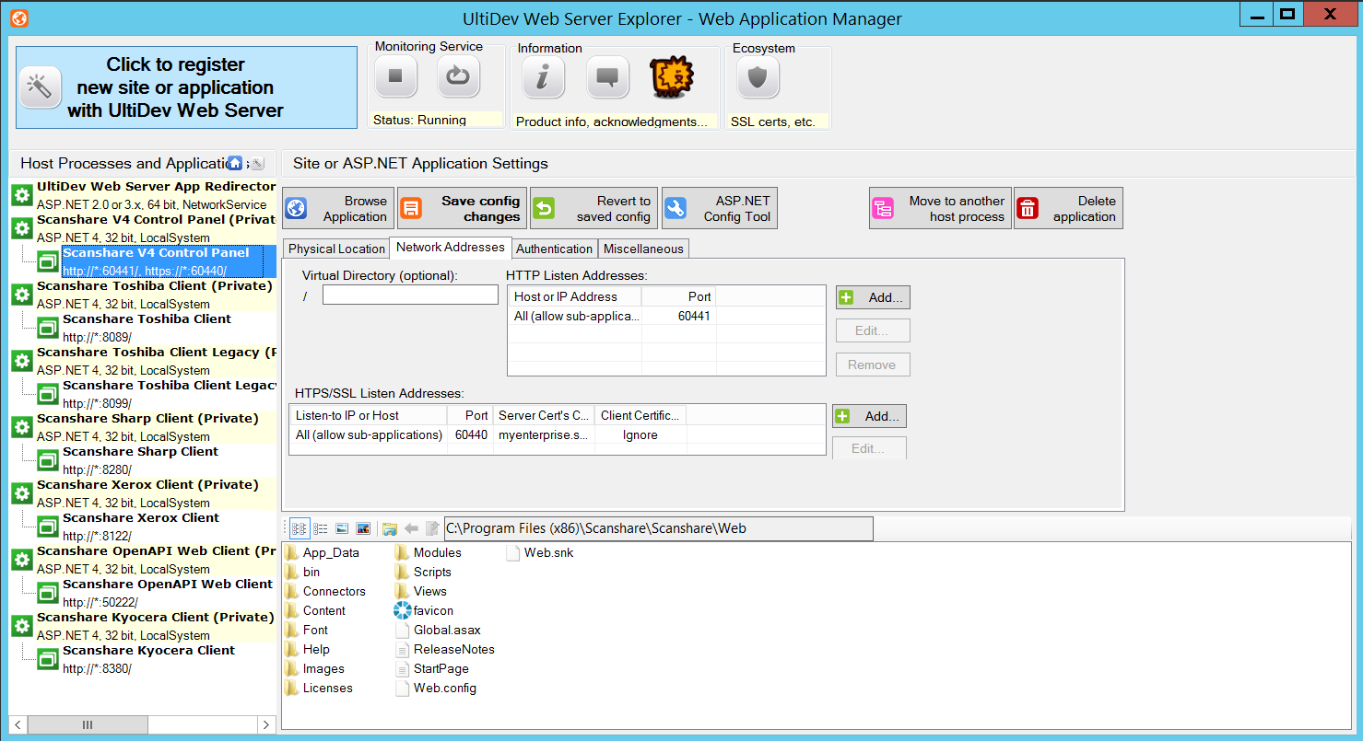Open the Miscellaneous tab
This screenshot has height=741, width=1363.
tap(643, 249)
